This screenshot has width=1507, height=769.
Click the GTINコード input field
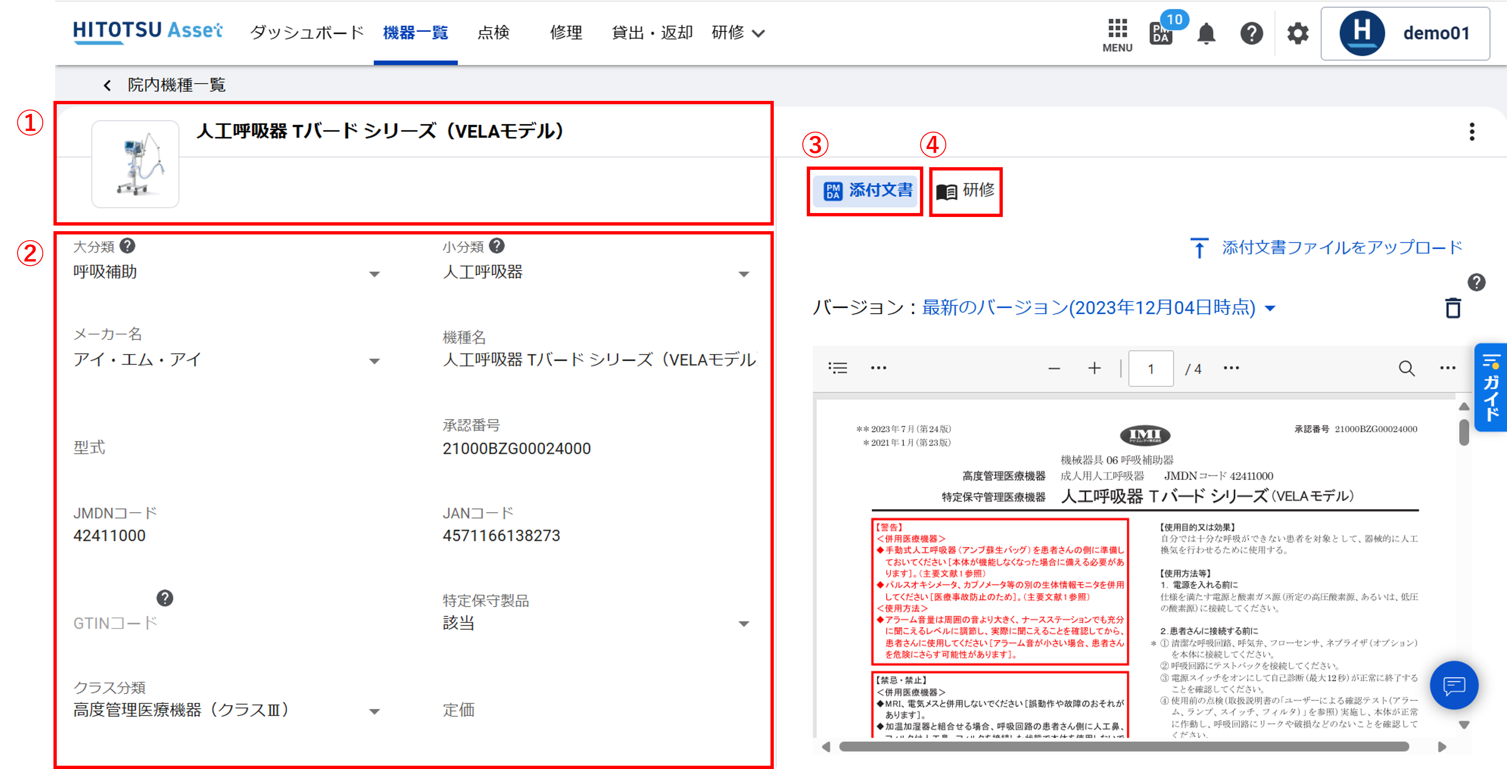pos(227,623)
